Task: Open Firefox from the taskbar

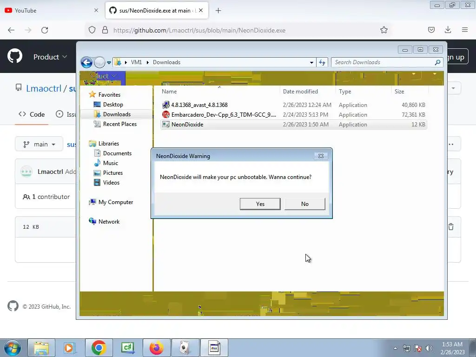Action: pos(156,348)
